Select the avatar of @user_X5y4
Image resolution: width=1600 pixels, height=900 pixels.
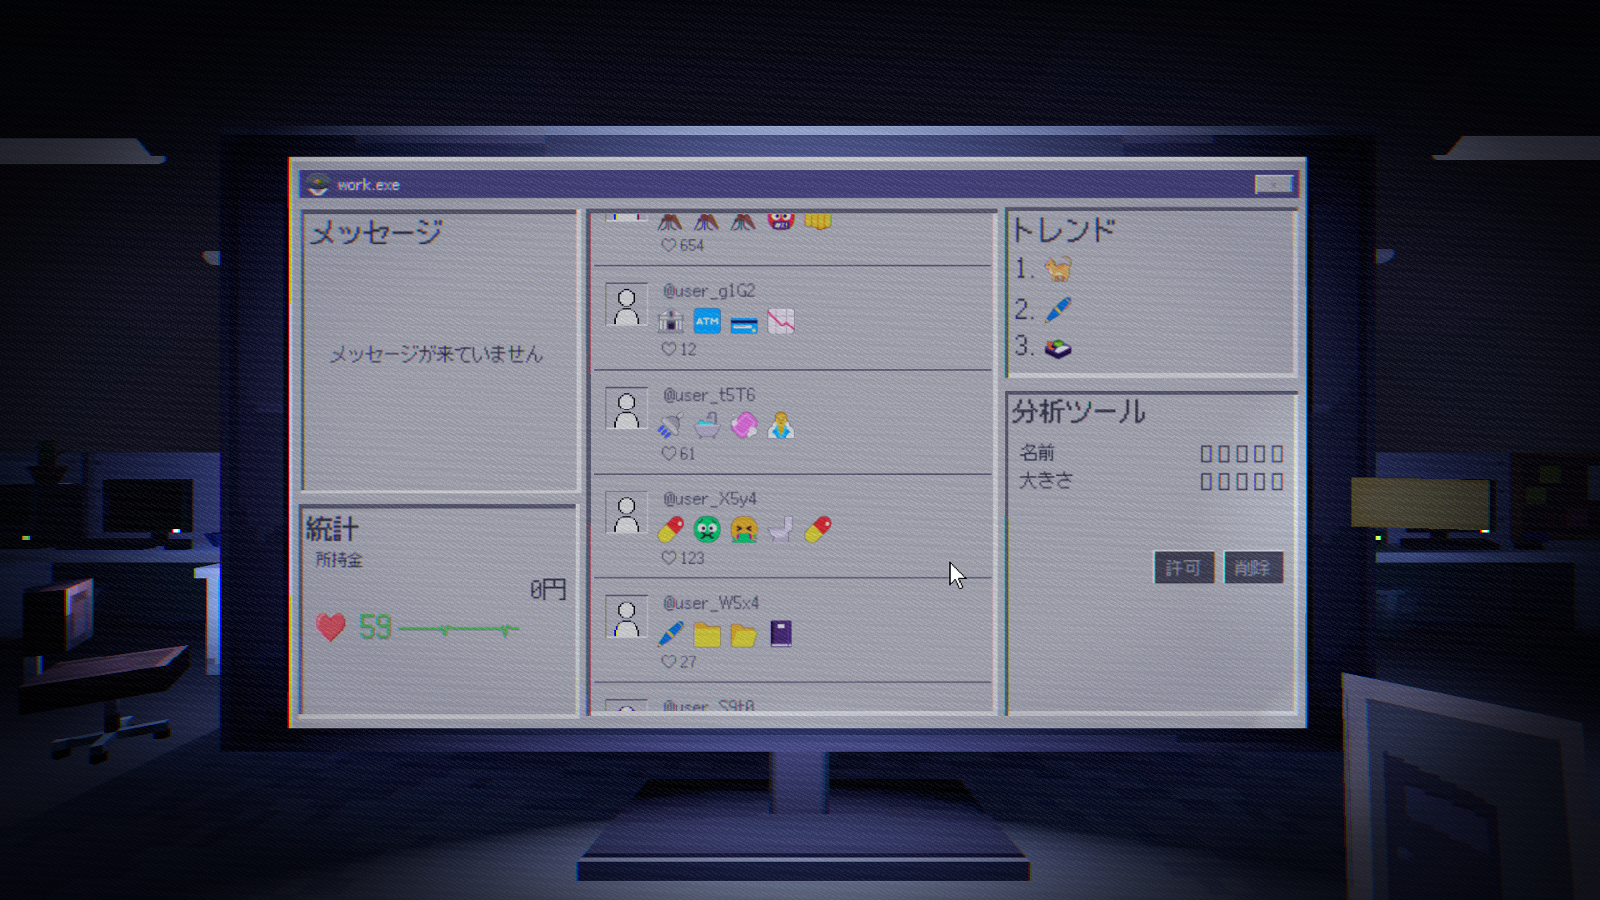tap(627, 513)
